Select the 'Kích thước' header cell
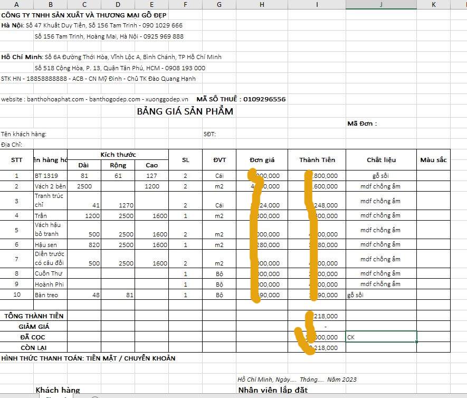Image resolution: width=467 pixels, height=398 pixels. 118,155
